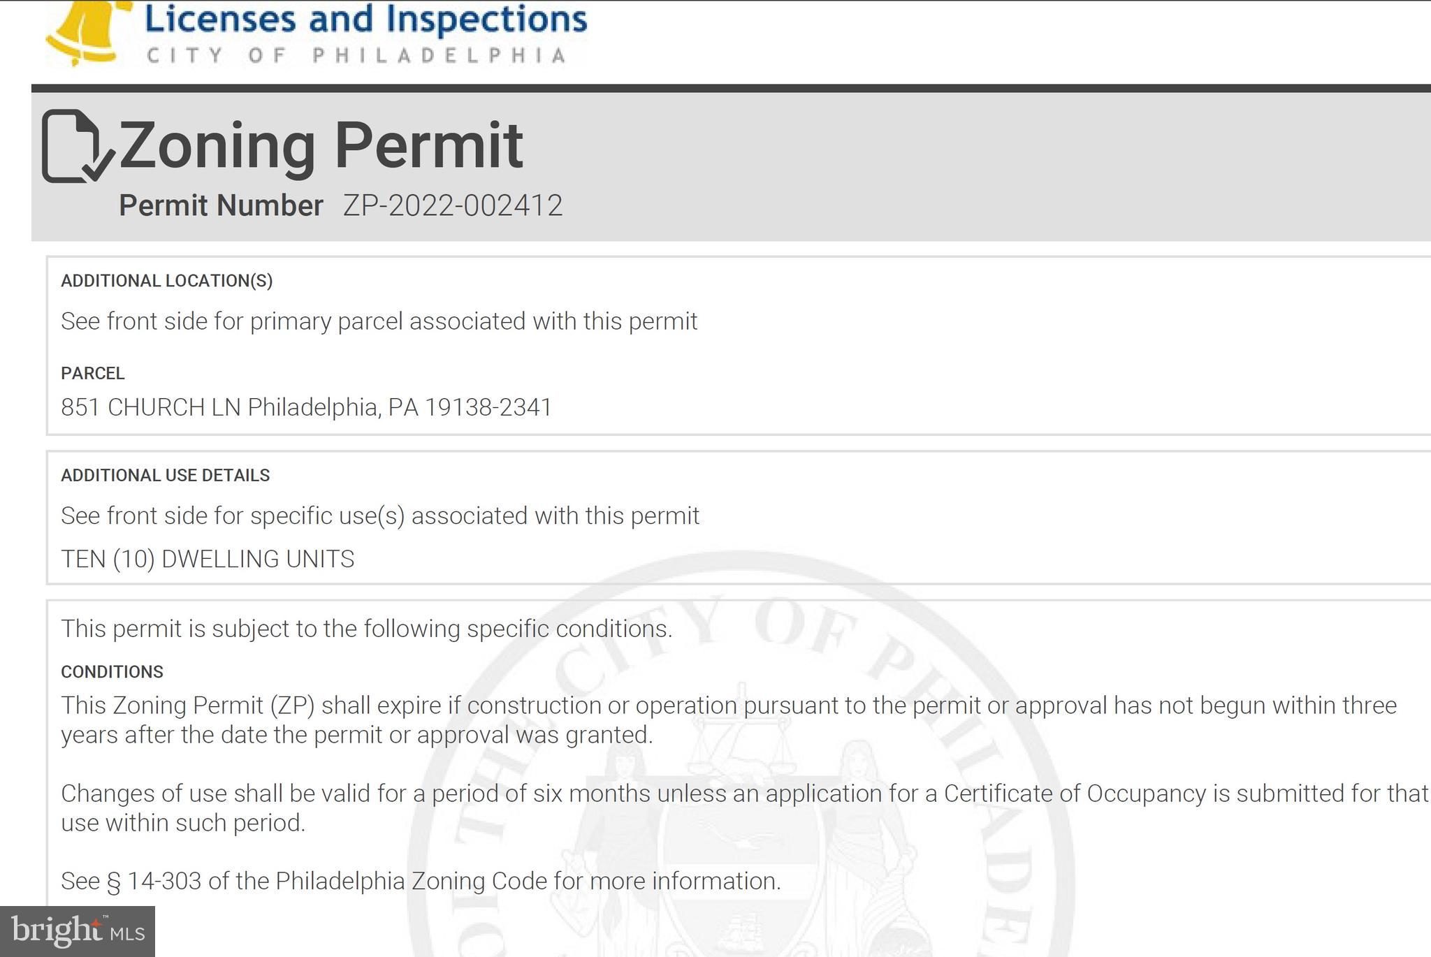Screen dimensions: 1431x957
Task: Click the 851 Church Ln parcel address
Action: (306, 407)
